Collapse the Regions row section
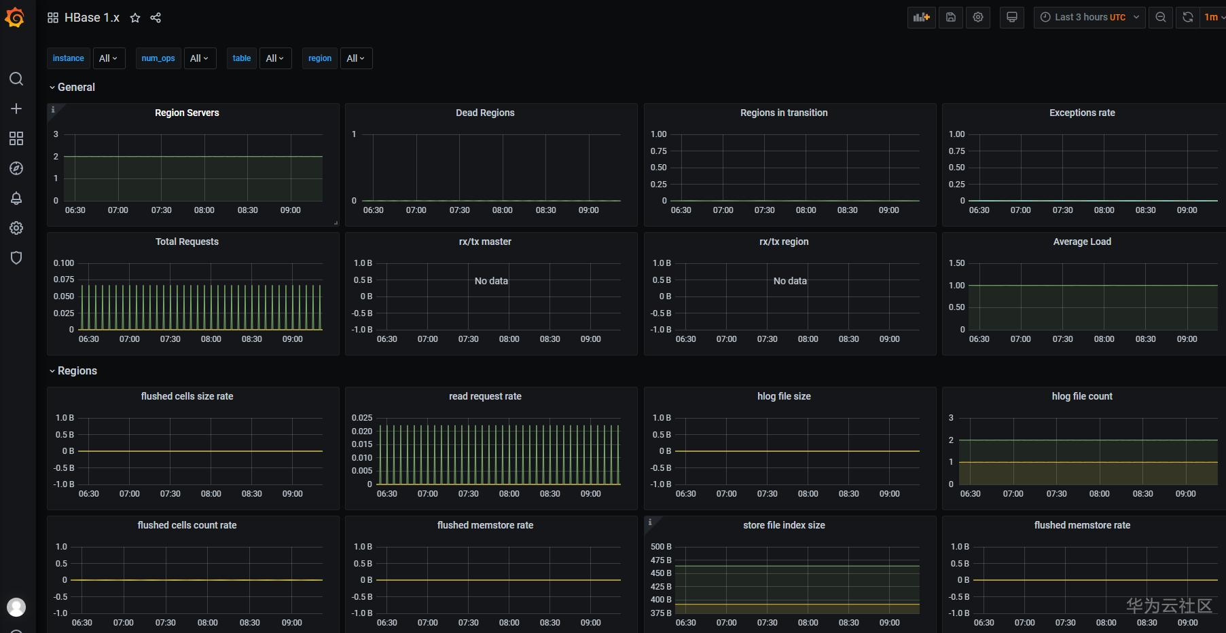 tap(77, 370)
